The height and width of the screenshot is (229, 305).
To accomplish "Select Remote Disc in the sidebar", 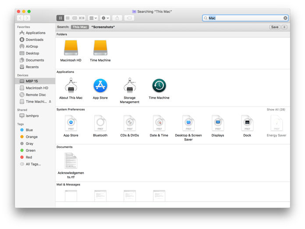I will (x=35, y=95).
